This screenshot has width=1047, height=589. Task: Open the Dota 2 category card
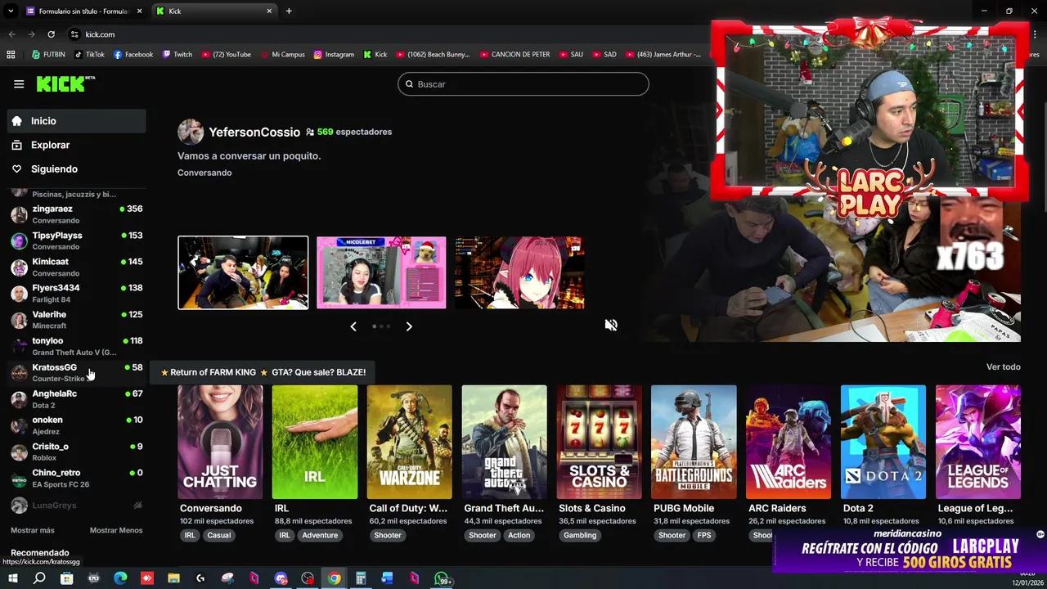pos(883,442)
